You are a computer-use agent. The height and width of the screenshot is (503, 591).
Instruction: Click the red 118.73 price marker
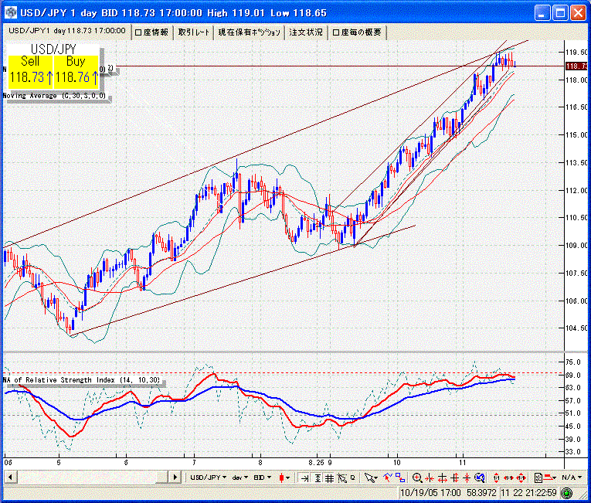click(x=576, y=66)
